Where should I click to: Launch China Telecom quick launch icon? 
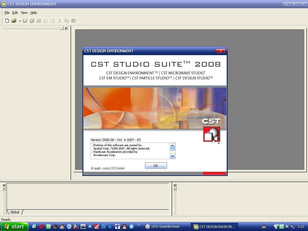(118, 226)
